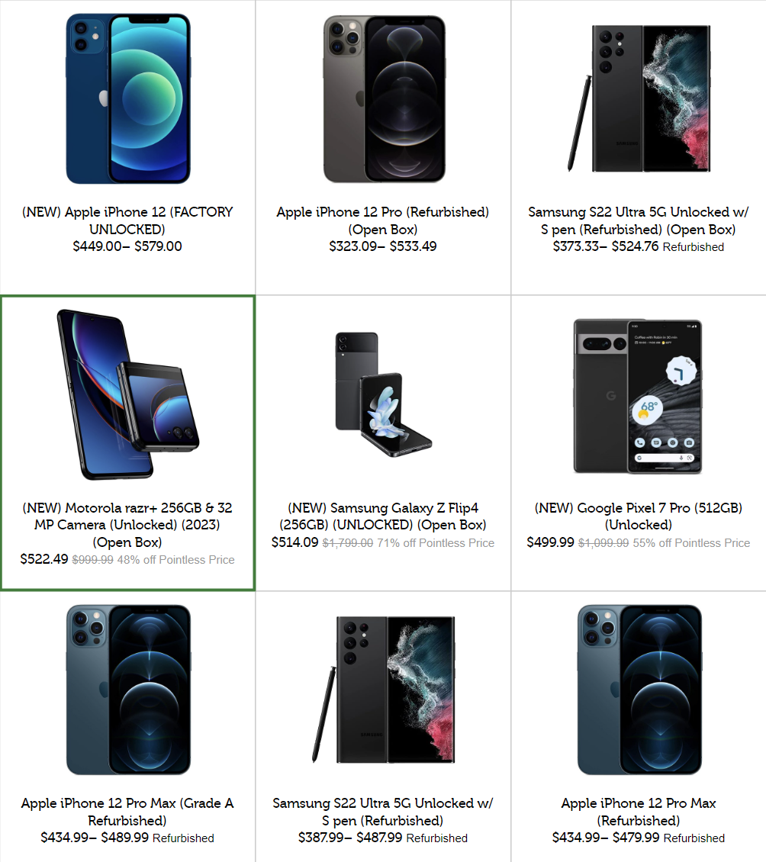The image size is (766, 862).
Task: Open the Motorola razr+ product photo
Action: coord(127,394)
